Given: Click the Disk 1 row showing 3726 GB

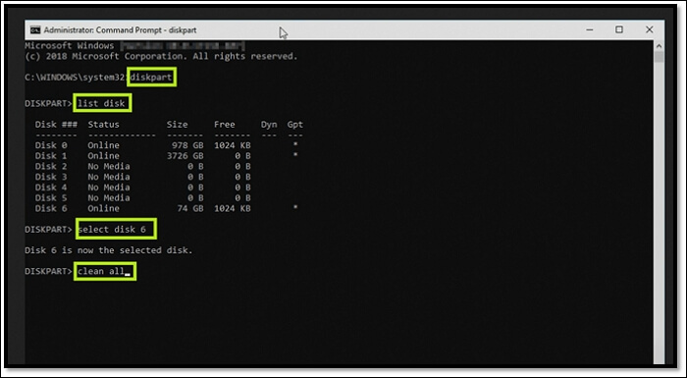Looking at the screenshot, I should tap(167, 156).
